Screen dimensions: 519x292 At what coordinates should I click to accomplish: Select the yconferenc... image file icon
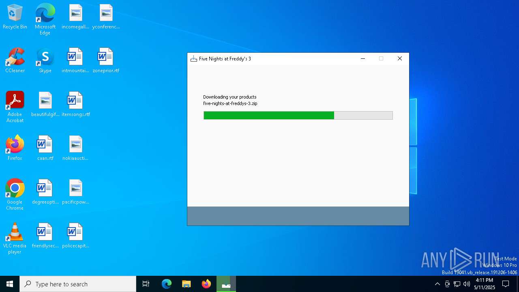(106, 17)
